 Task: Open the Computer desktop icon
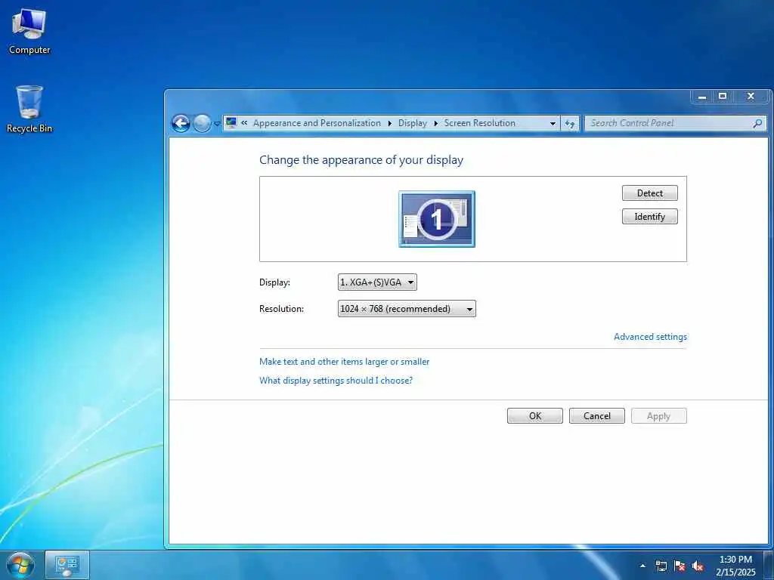pos(29,32)
